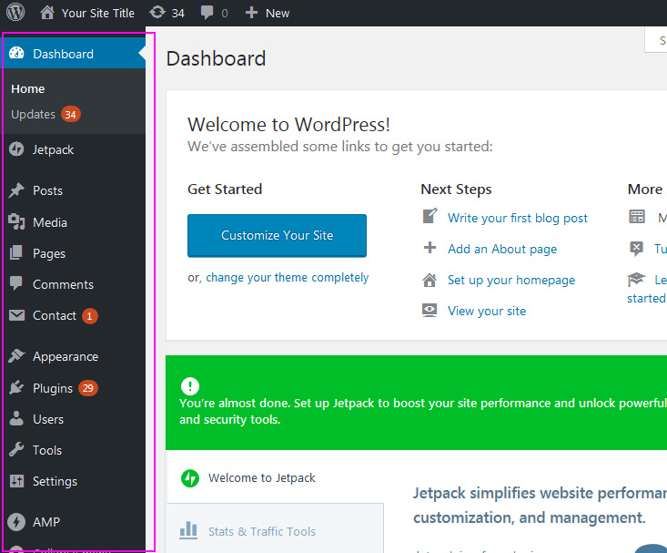The height and width of the screenshot is (553, 667).
Task: Click the comment-off icon in the More column
Action: [x=637, y=248]
